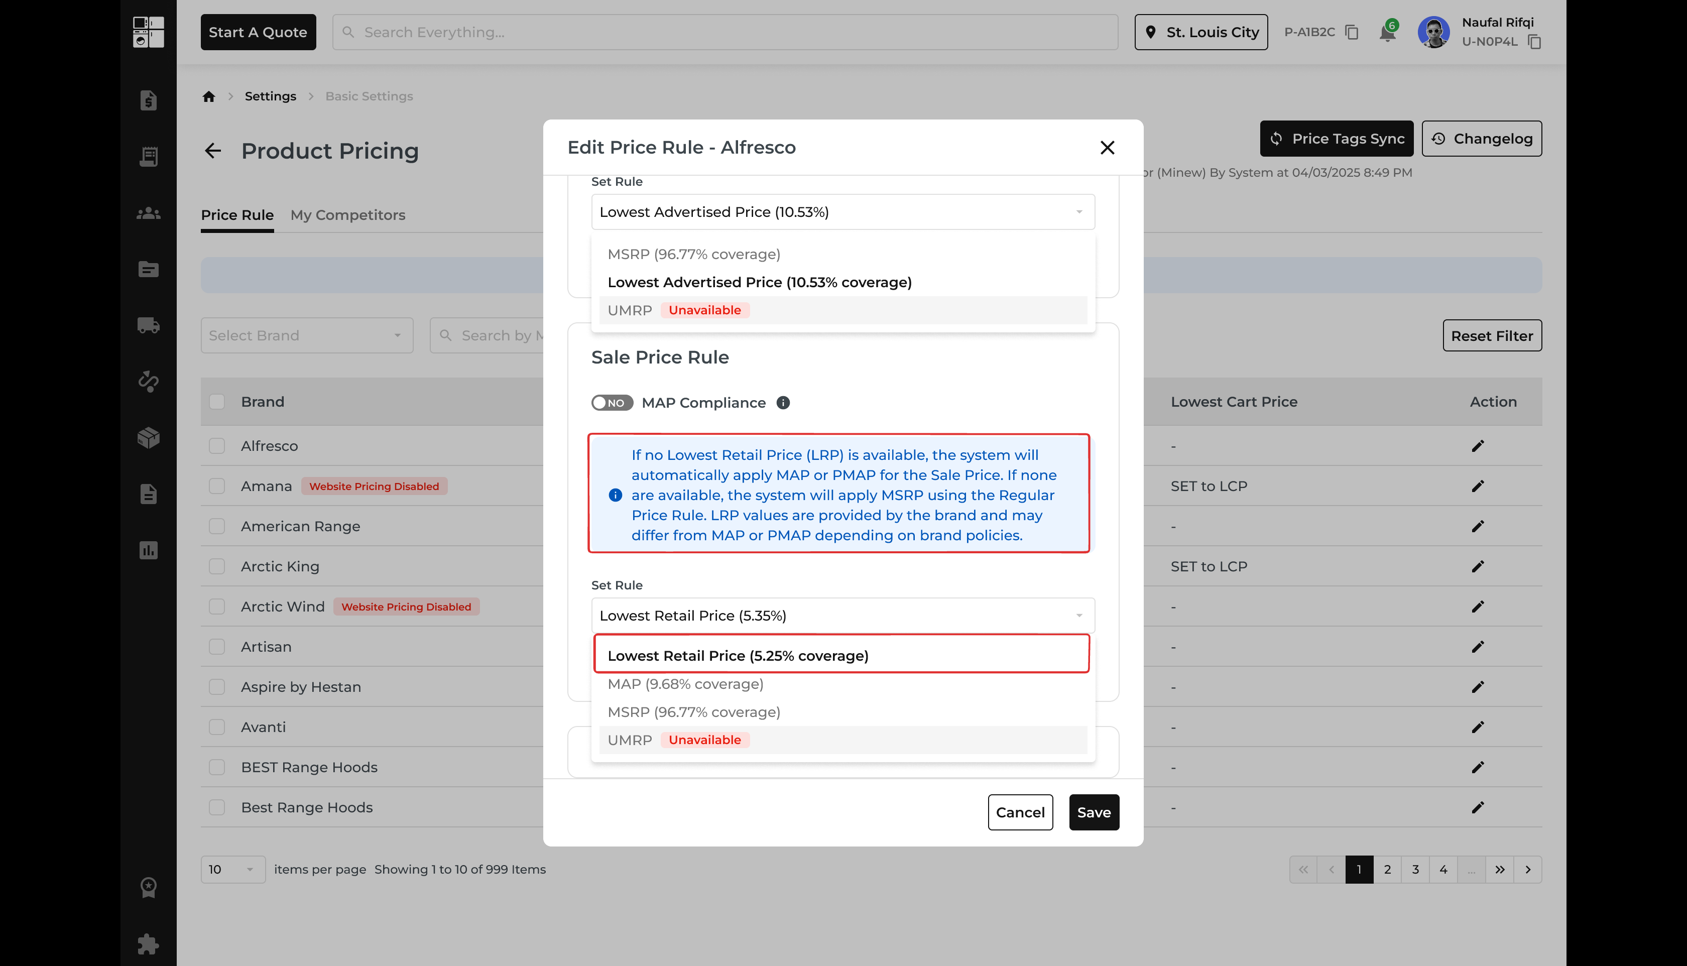
Task: Collapse the Lowest Advertised Price Set Rule dropdown
Action: pyautogui.click(x=842, y=212)
